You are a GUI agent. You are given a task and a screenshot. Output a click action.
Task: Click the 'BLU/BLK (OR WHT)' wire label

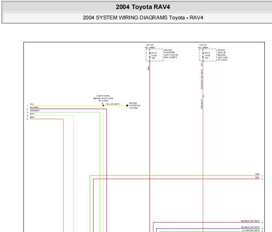click(250, 227)
